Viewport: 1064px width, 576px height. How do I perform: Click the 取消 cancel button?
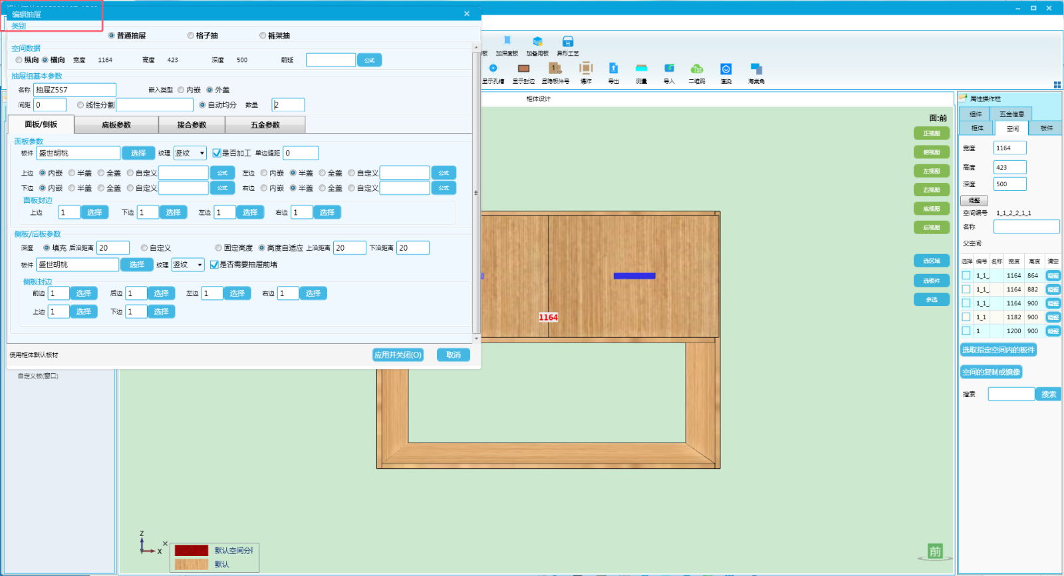tap(454, 355)
